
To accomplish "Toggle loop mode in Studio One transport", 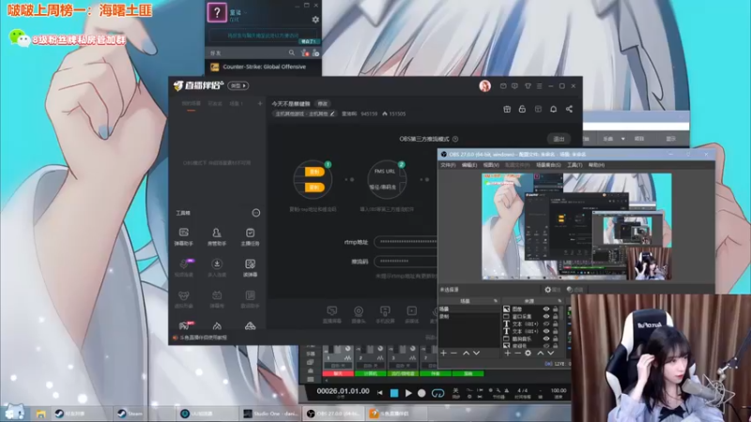I will point(437,393).
